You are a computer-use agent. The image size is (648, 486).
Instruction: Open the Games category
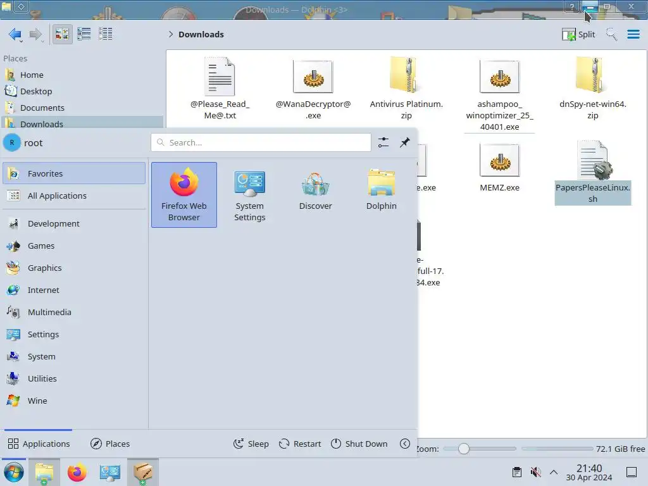coord(74,246)
